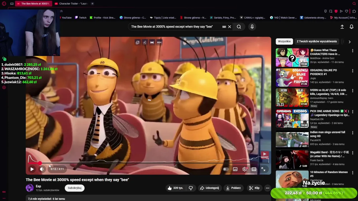
Task: Click the browser search icon at top right
Action: point(354,4)
